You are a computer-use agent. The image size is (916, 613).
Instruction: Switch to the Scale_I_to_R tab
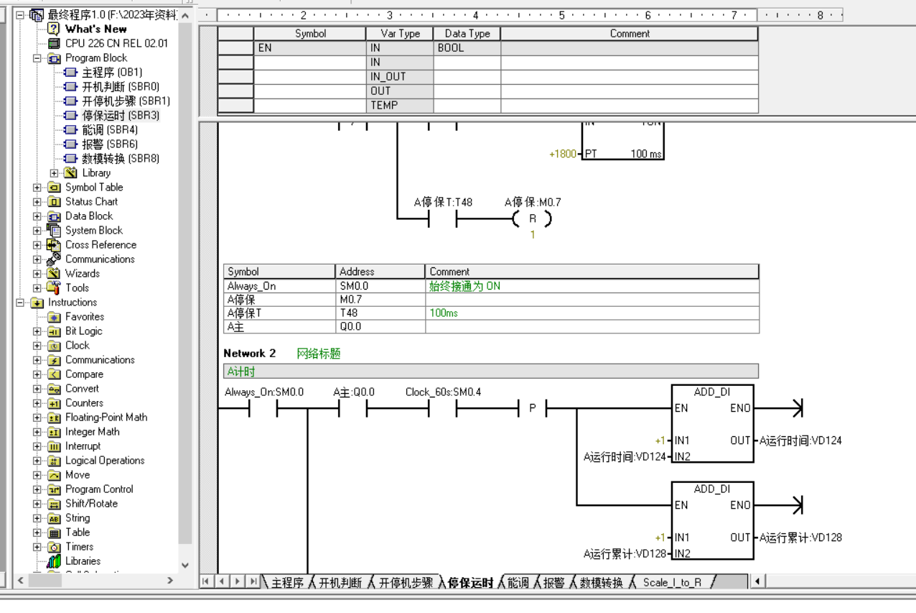pyautogui.click(x=672, y=582)
